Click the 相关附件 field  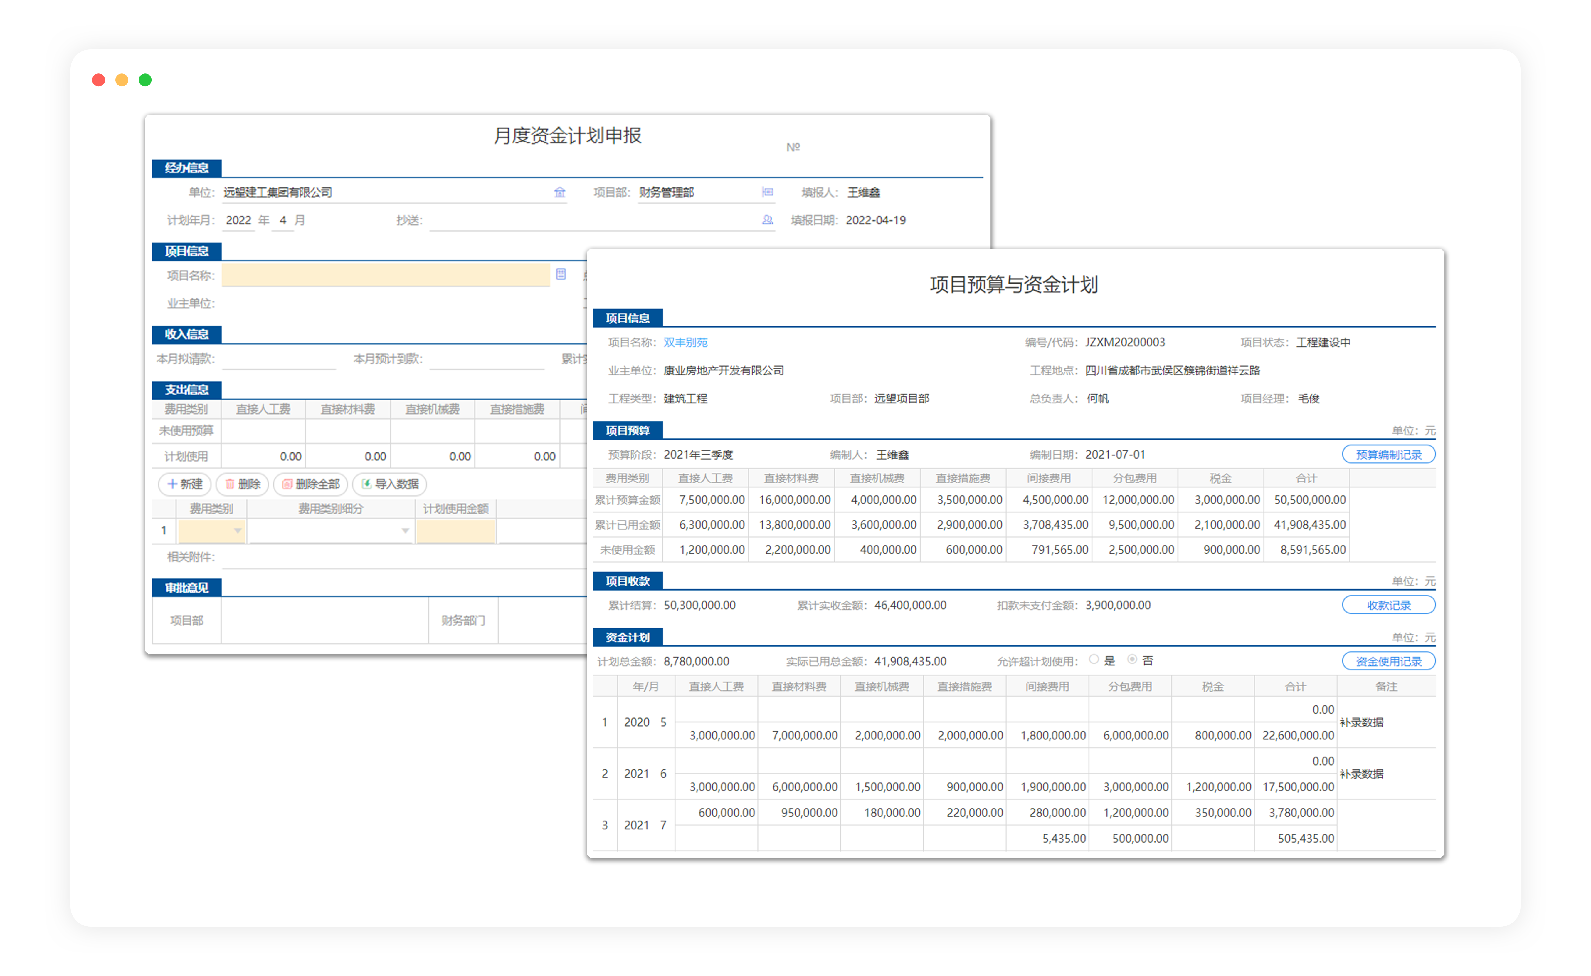403,557
